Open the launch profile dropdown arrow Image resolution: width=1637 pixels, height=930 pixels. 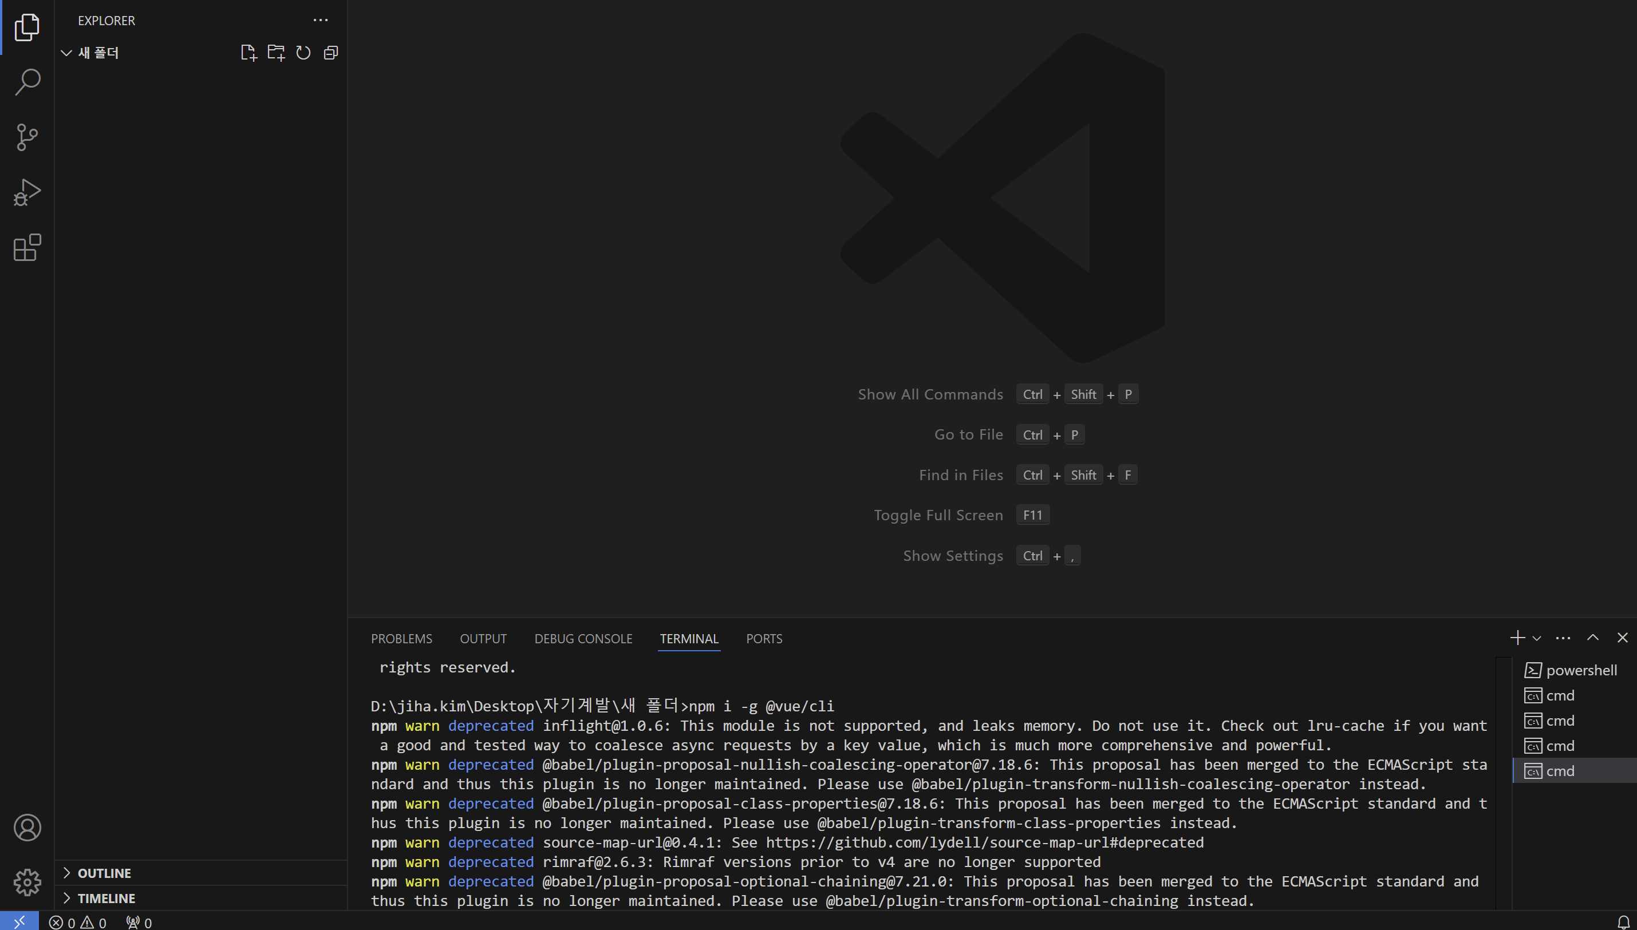pos(1537,638)
